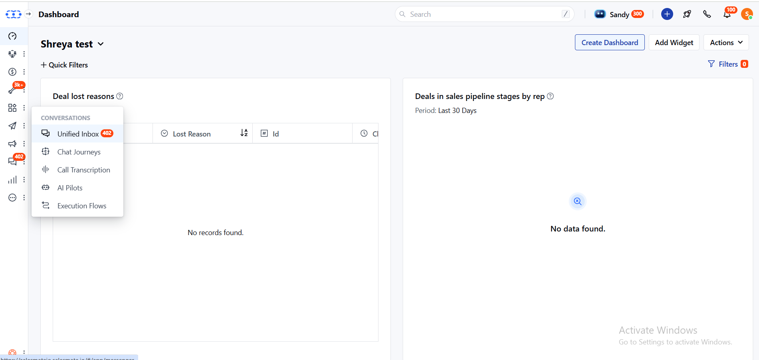Open the Dashboard speedometer icon in sidebar

click(x=12, y=36)
